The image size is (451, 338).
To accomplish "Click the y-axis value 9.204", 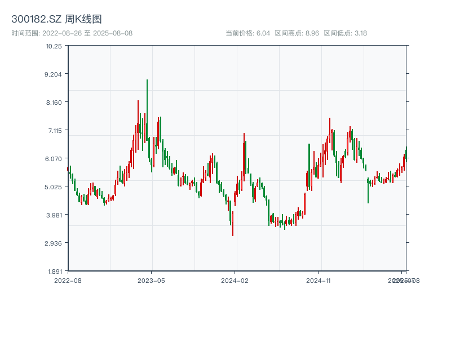I will pos(53,74).
